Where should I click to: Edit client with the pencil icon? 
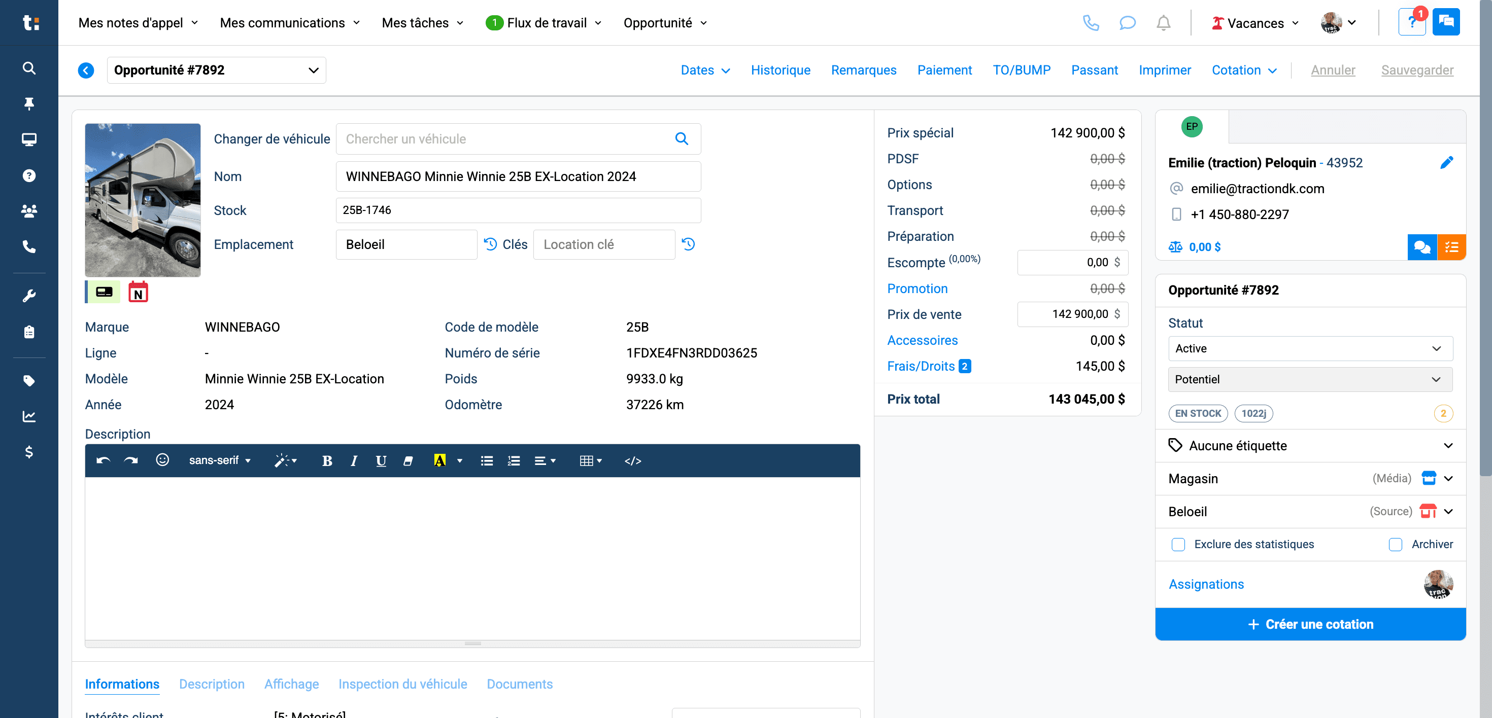1446,163
